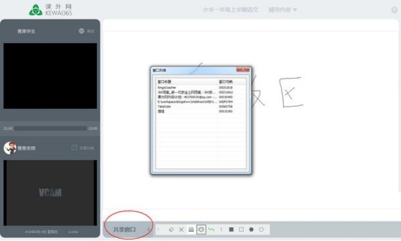The image size is (401, 241).
Task: Click the teacher VCAM video panel
Action: coord(50,193)
